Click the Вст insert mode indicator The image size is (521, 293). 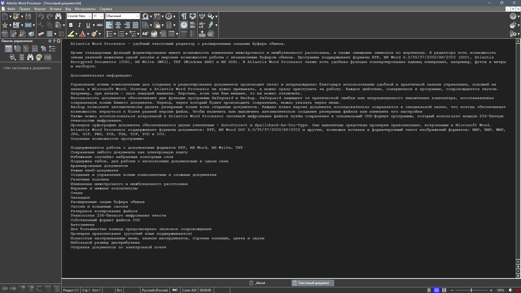(x=119, y=290)
